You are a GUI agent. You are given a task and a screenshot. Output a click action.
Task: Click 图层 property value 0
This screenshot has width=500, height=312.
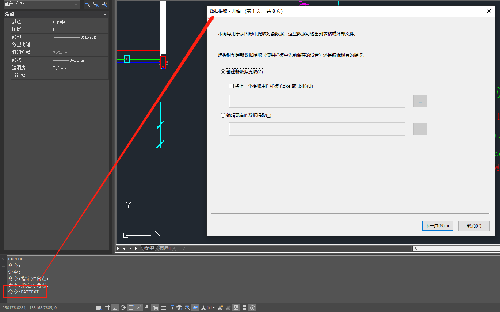(x=80, y=30)
